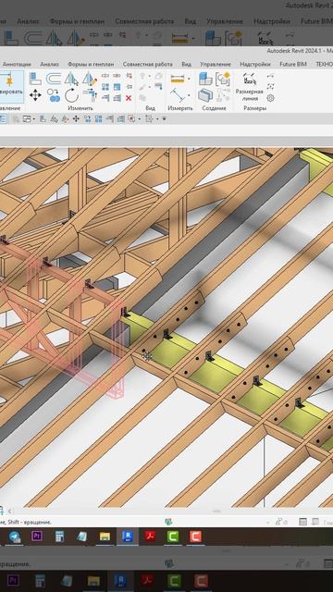Image resolution: width=333 pixels, height=592 pixels.
Task: Choose Mirror – Draw Axis tool
Action: [90, 79]
